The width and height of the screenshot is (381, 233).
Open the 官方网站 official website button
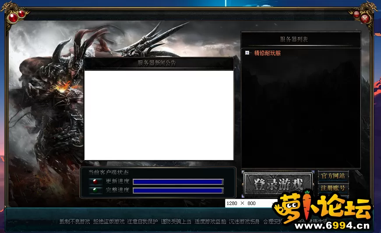click(333, 176)
